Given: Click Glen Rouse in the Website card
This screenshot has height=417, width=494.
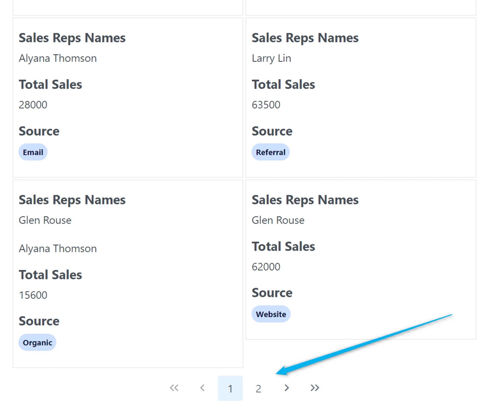Looking at the screenshot, I should 278,220.
